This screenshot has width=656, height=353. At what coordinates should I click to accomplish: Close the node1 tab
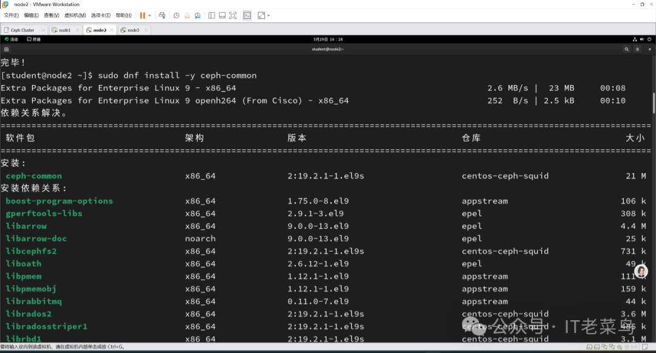77,30
